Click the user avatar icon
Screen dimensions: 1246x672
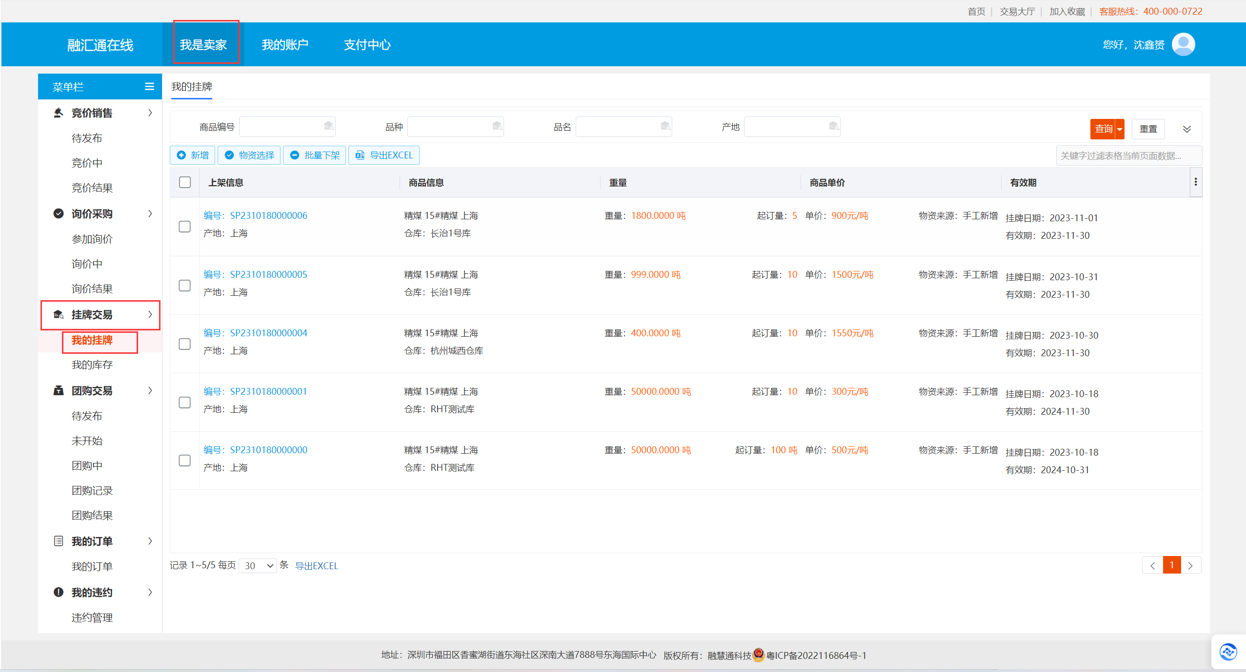point(1183,44)
